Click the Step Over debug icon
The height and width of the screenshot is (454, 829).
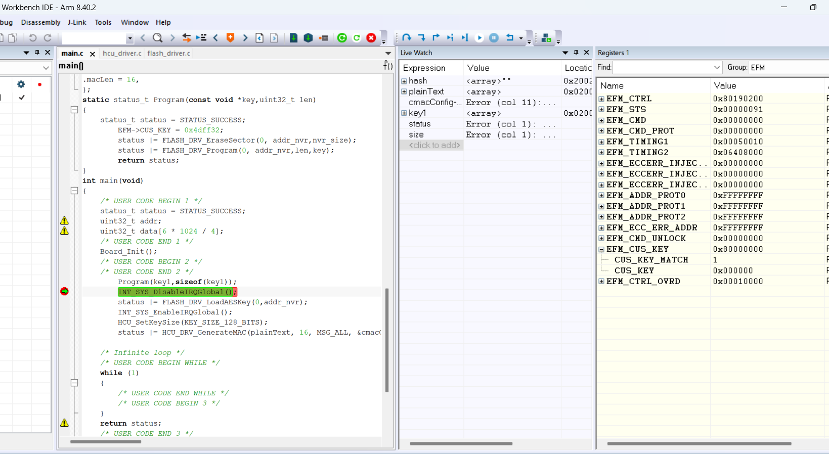click(x=407, y=38)
